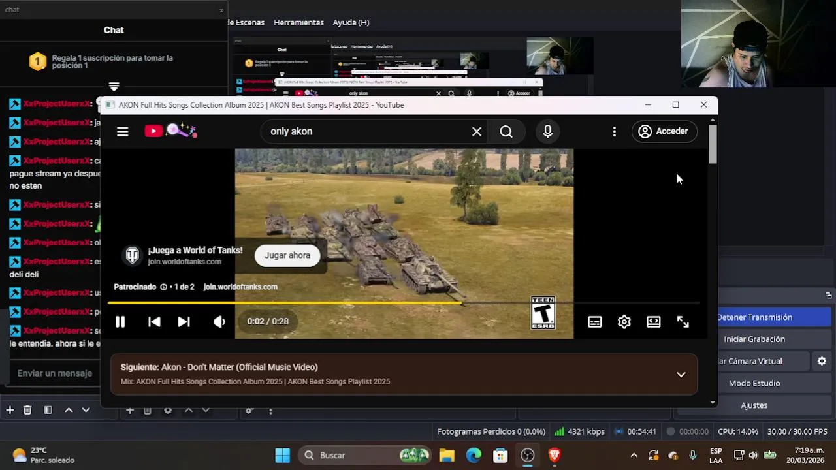This screenshot has width=836, height=470.
Task: Click the tray microphone icon
Action: click(693, 455)
